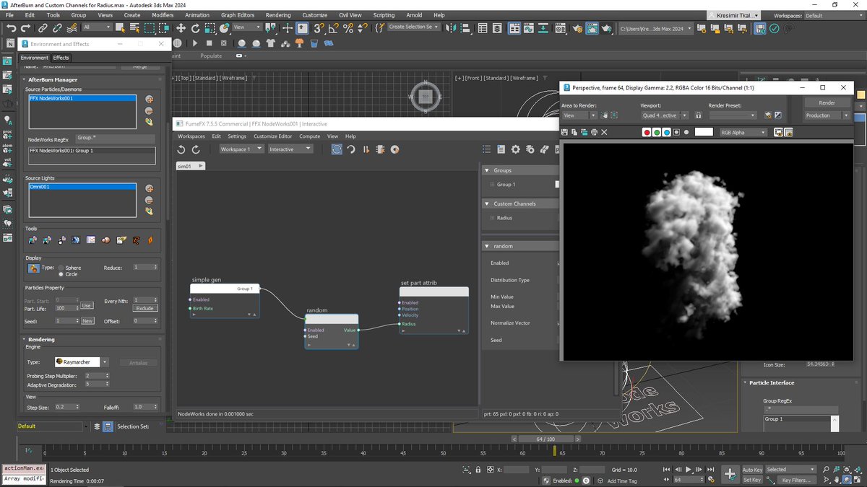Click Pick Lights icon beside Omni001 list
867x487 pixels.
click(x=149, y=188)
